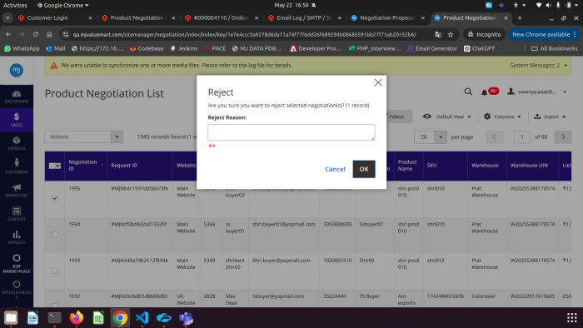Sort by Negotiation ID column header
The width and height of the screenshot is (583, 328).
[86, 166]
